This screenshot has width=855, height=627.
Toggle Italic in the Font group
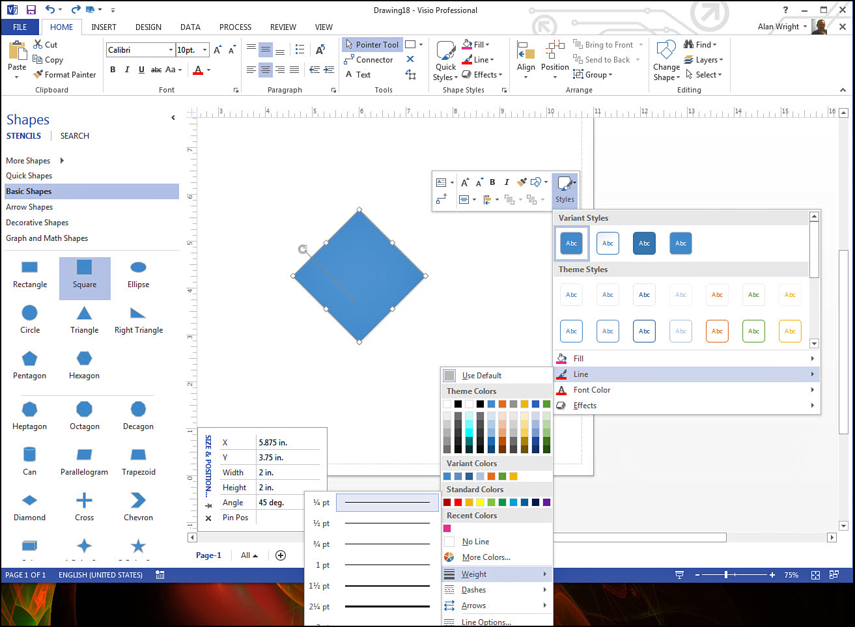pyautogui.click(x=127, y=70)
